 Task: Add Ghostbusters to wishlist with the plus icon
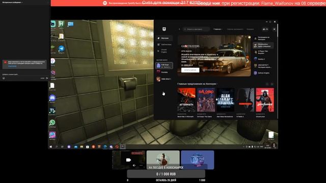(x=204, y=70)
